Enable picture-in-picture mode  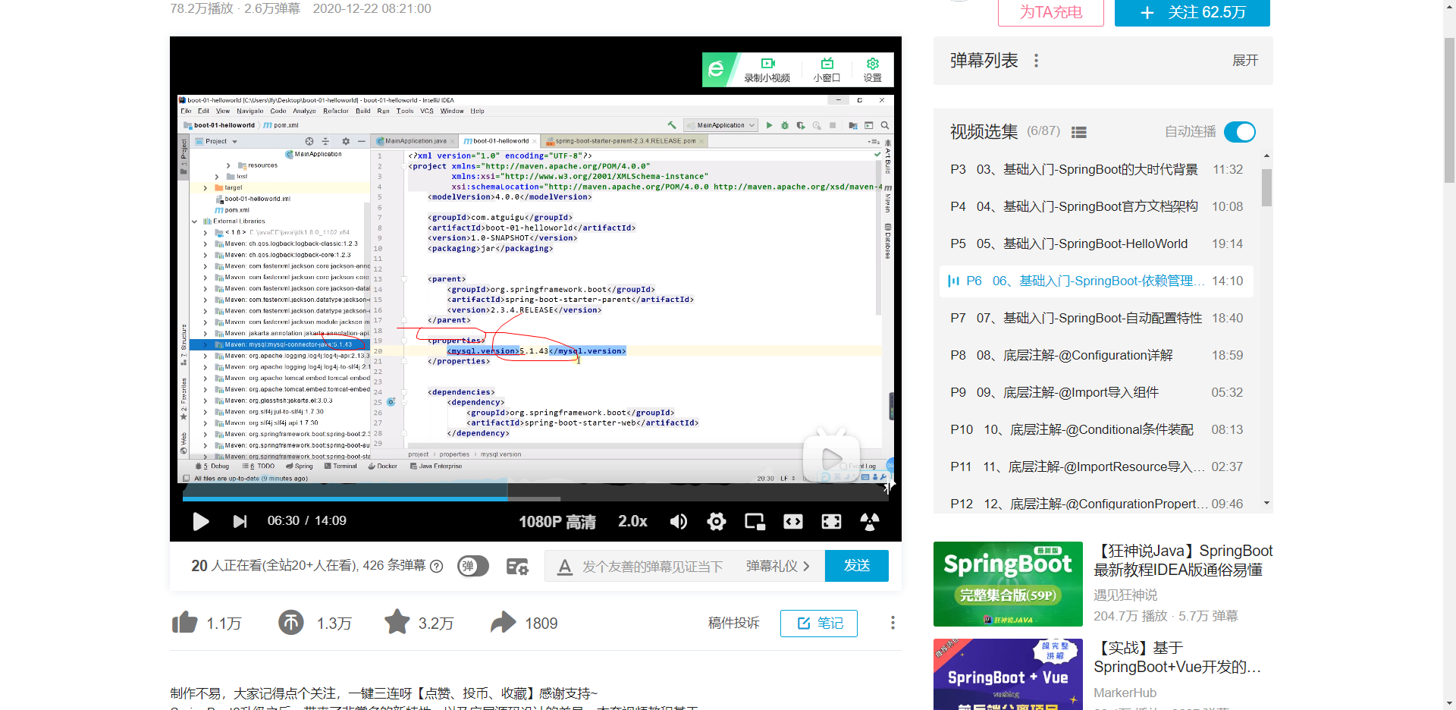pos(755,521)
